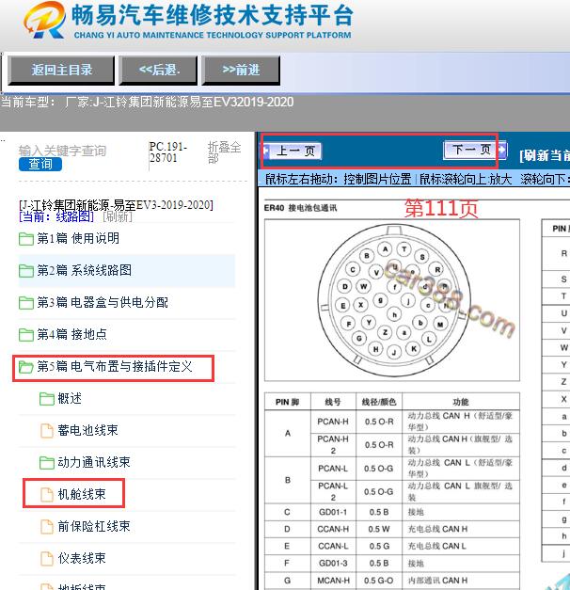Click the 线径/颜色 column header

click(x=379, y=402)
